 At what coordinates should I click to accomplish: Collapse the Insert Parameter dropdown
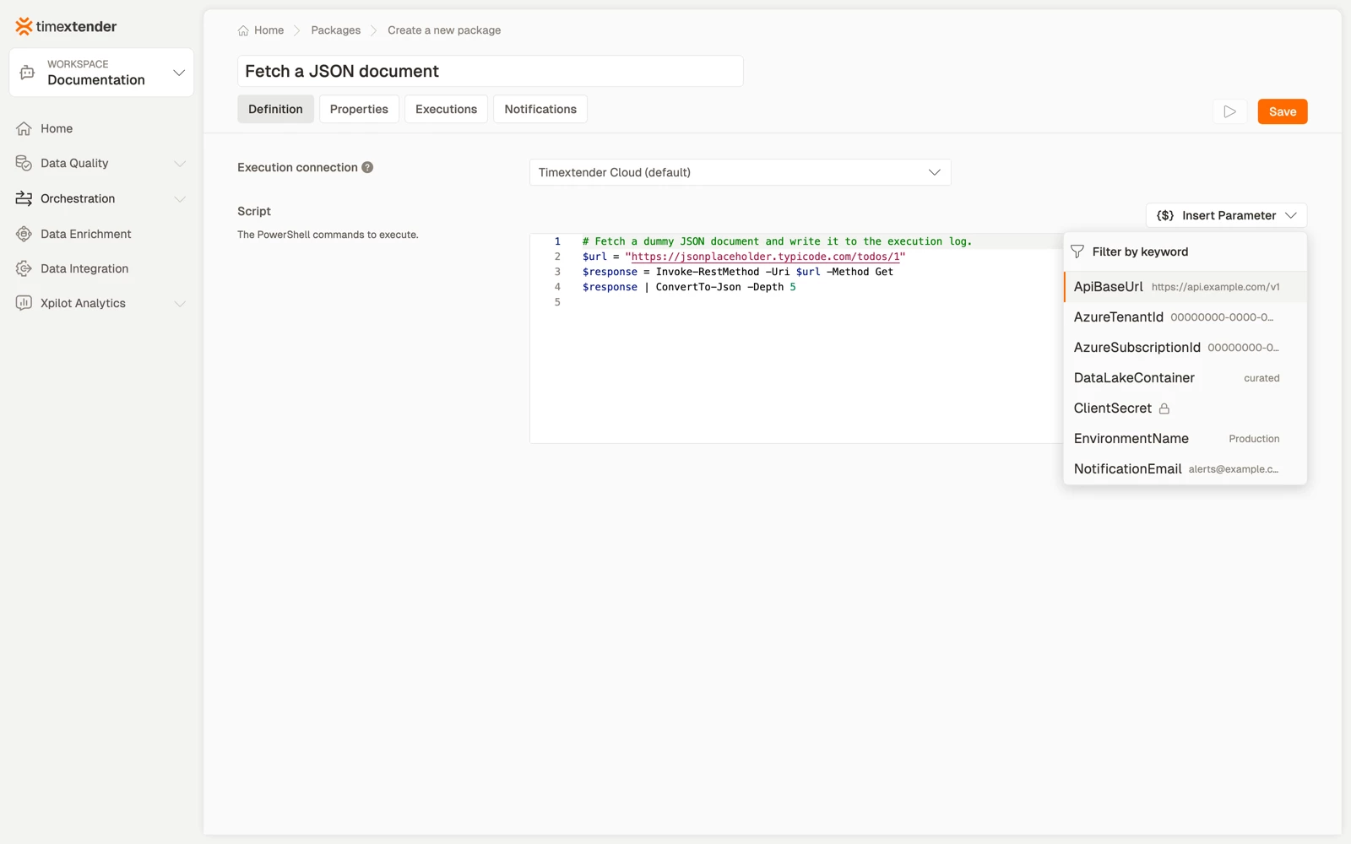(1226, 215)
